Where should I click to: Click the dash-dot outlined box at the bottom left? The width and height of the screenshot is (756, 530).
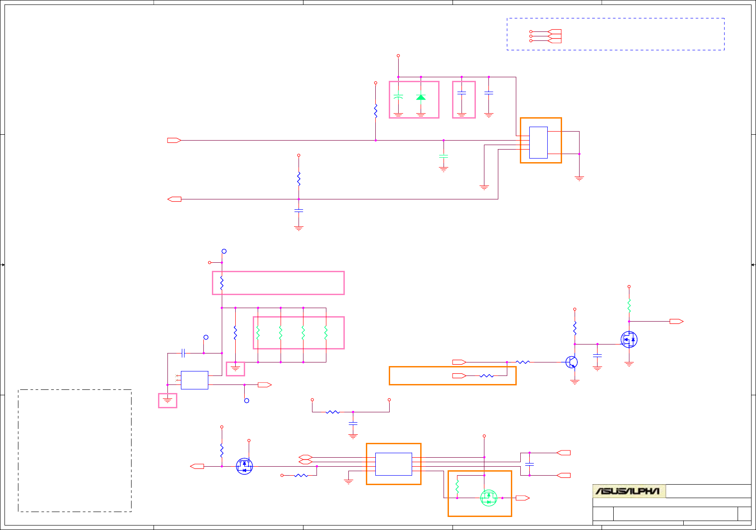75,450
